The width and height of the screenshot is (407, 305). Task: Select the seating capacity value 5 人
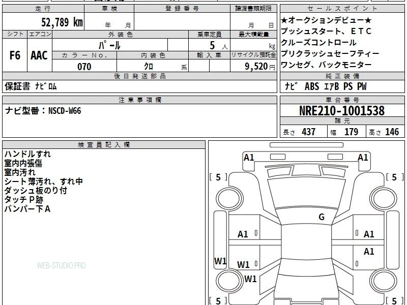[219, 46]
